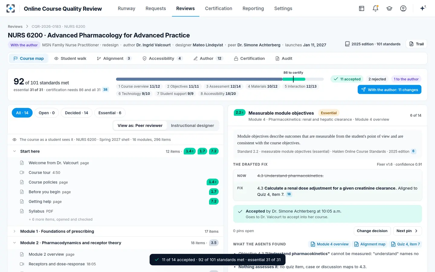Open the notifications bell

375,8
